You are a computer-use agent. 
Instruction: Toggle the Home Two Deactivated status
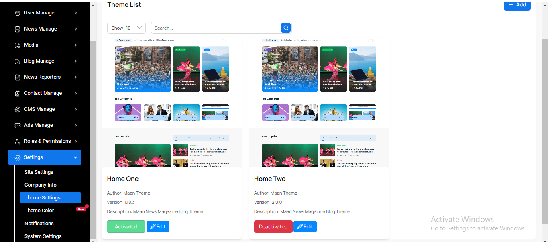click(x=273, y=226)
